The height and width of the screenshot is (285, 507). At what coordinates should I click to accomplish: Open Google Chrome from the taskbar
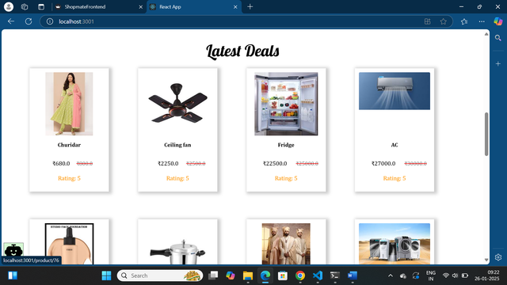[300, 275]
